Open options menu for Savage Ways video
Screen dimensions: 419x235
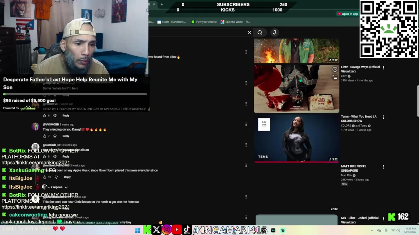tap(383, 68)
